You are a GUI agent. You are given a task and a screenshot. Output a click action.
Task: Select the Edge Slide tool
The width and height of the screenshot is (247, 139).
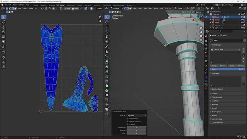point(107,100)
